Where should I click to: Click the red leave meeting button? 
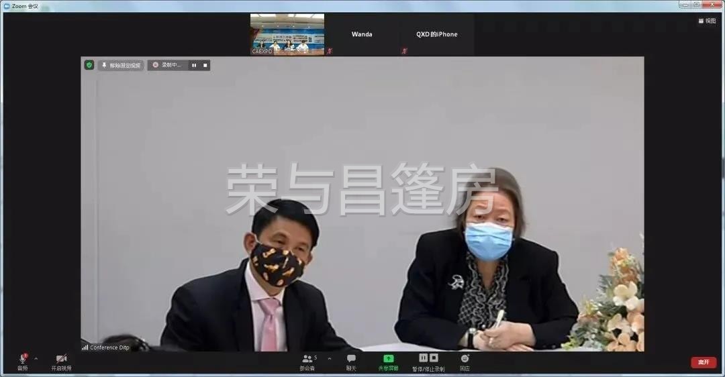[704, 362]
